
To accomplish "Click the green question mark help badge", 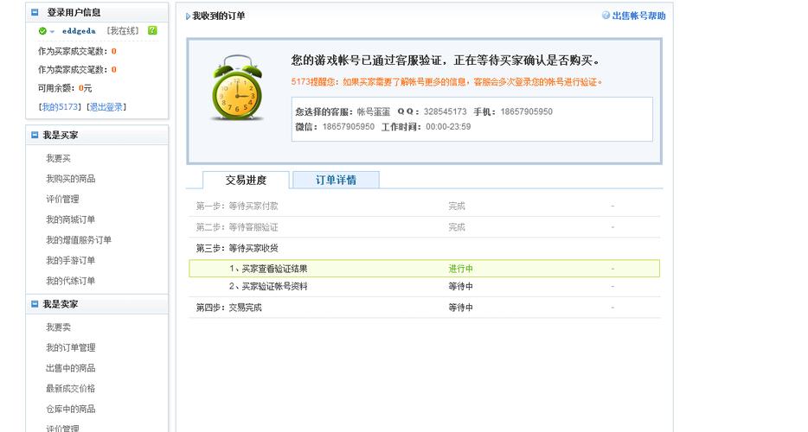I will coord(152,30).
